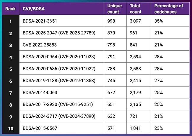Click the Unique count column header

(114, 9)
